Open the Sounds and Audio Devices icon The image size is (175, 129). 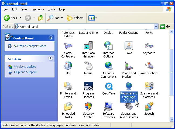(x=129, y=106)
